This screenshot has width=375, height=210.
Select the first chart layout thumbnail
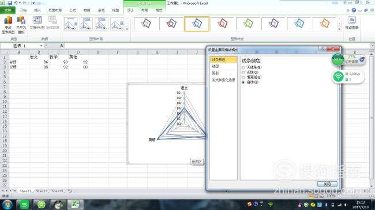(x=71, y=24)
